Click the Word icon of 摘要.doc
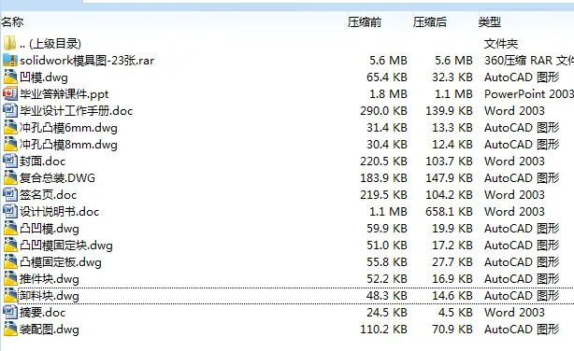This screenshot has width=574, height=351. [10, 312]
